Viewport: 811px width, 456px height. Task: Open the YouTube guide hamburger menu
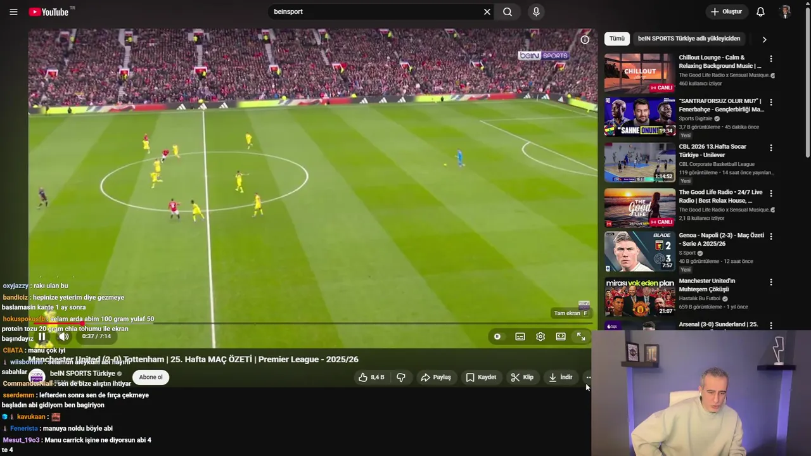pos(13,11)
